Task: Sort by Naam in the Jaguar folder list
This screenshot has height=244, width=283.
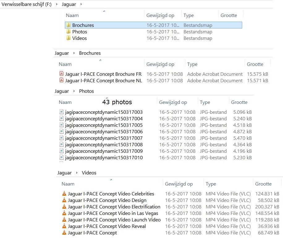Action: point(72,15)
